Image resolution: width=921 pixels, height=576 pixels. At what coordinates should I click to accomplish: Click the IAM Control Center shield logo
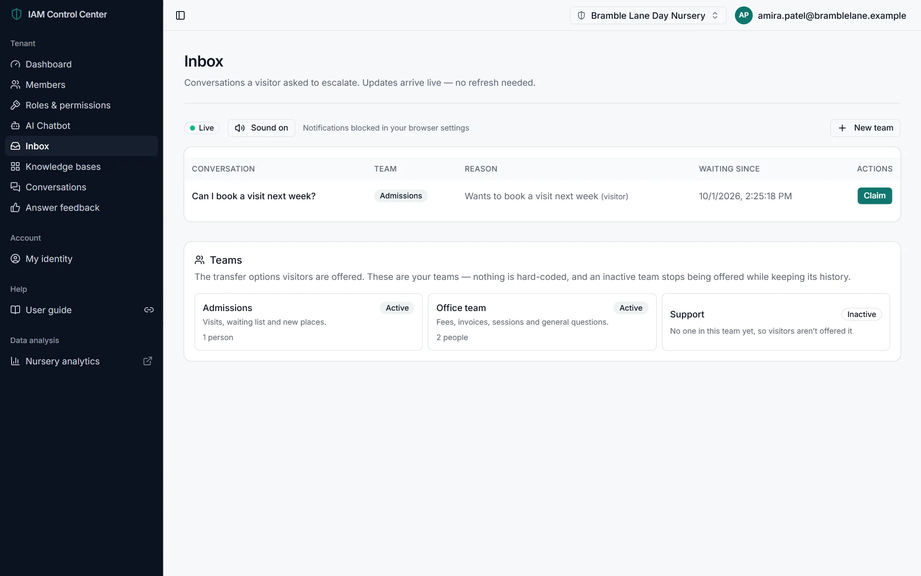[x=17, y=14]
